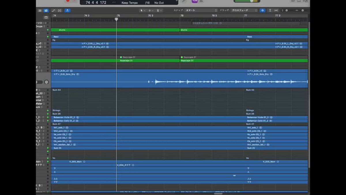Open the Drag mode crossfade dropdown

[x=244, y=10]
